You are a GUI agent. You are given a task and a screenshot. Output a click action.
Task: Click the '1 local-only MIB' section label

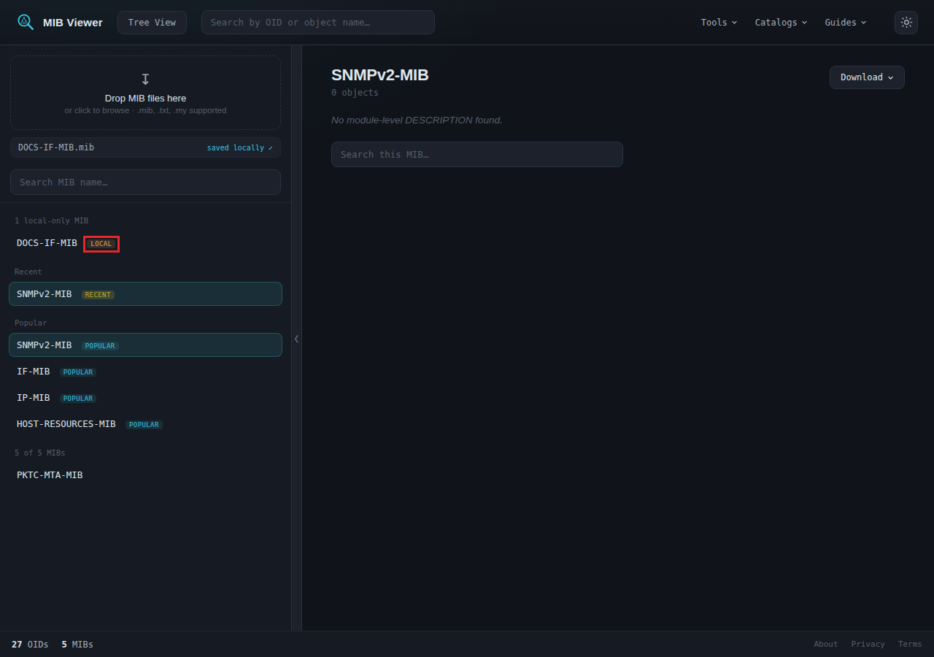(x=51, y=220)
